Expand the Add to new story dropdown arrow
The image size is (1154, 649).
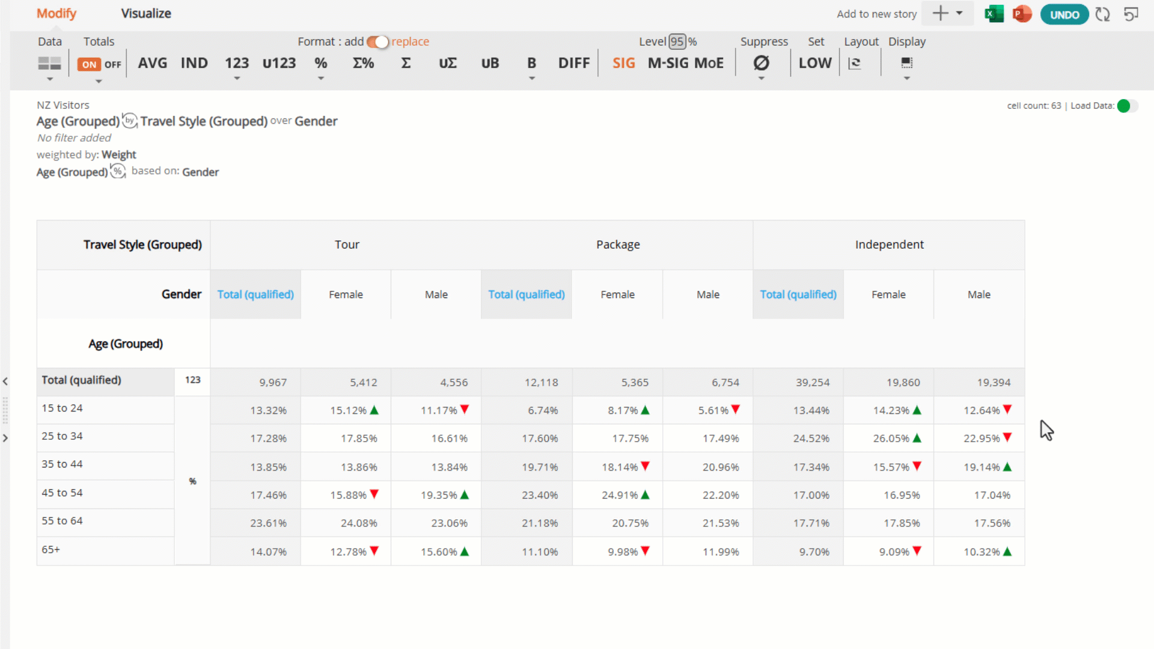959,13
